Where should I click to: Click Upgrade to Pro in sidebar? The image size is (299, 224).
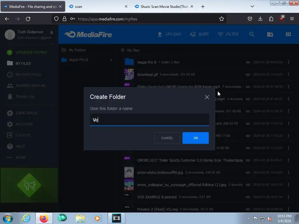pyautogui.click(x=27, y=52)
